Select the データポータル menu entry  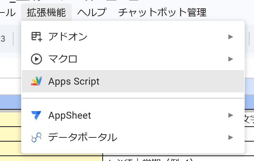point(133,137)
